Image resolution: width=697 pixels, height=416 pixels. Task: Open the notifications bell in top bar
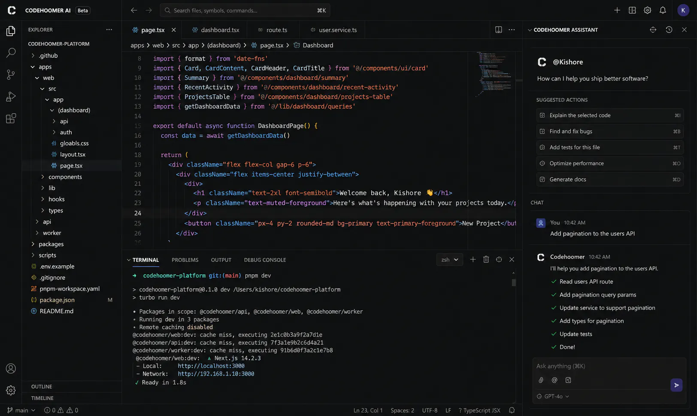click(x=663, y=10)
